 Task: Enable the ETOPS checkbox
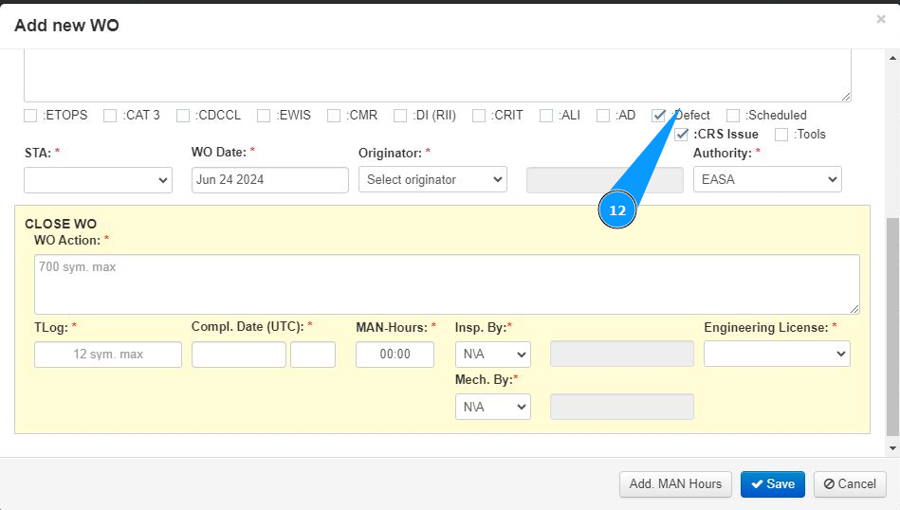pyautogui.click(x=31, y=116)
